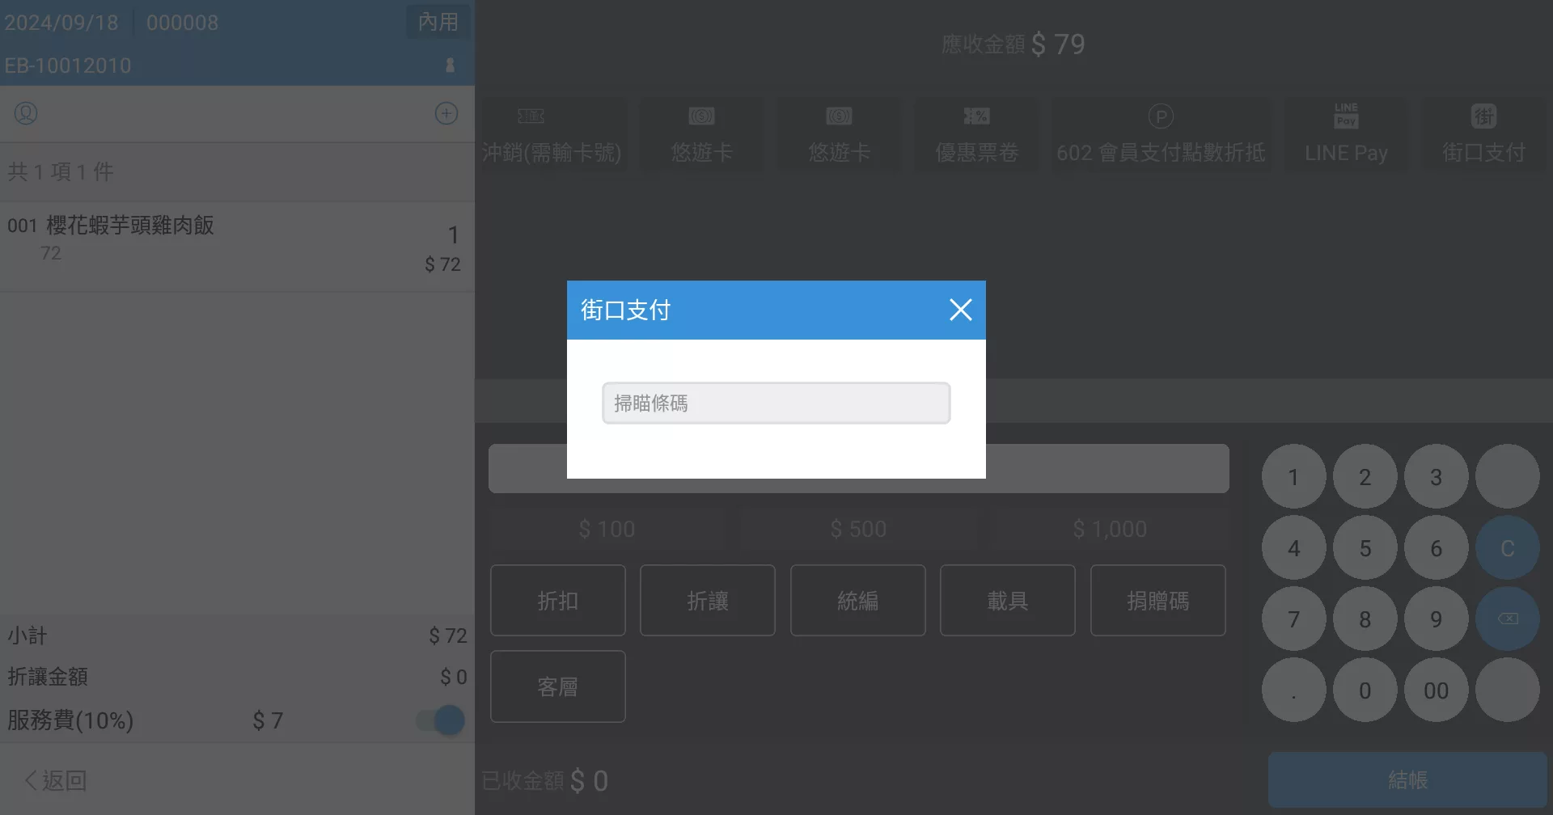Tap keypad digit 5
The width and height of the screenshot is (1553, 815).
1365,548
